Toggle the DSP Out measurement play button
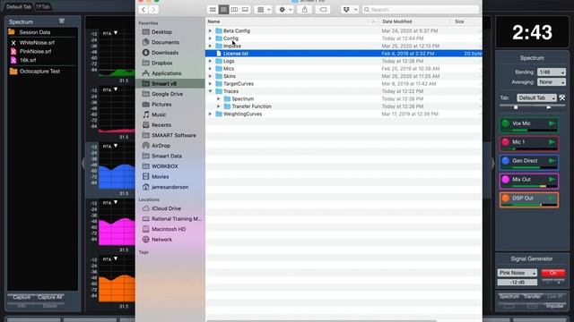 552,199
